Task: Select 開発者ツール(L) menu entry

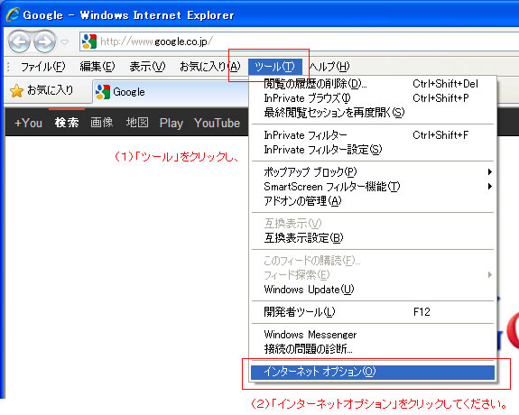Action: [x=373, y=312]
